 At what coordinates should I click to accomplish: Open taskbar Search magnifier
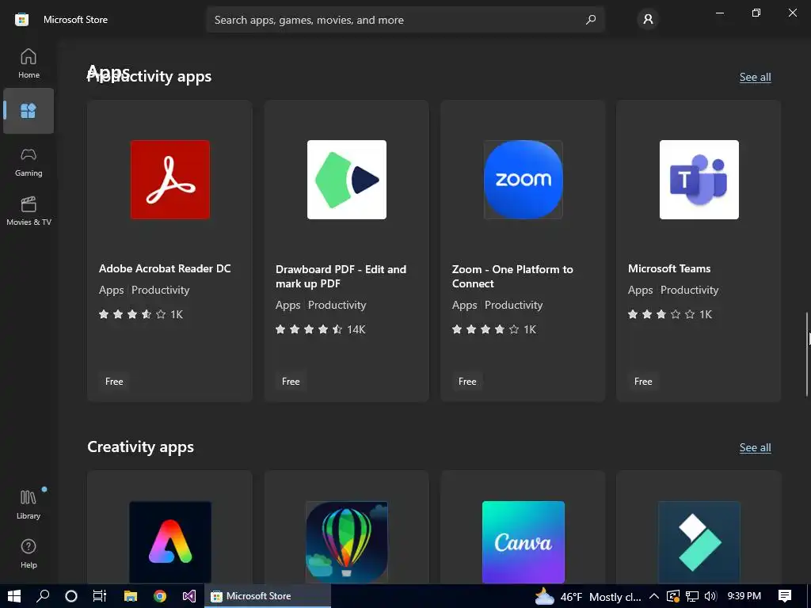(x=43, y=596)
